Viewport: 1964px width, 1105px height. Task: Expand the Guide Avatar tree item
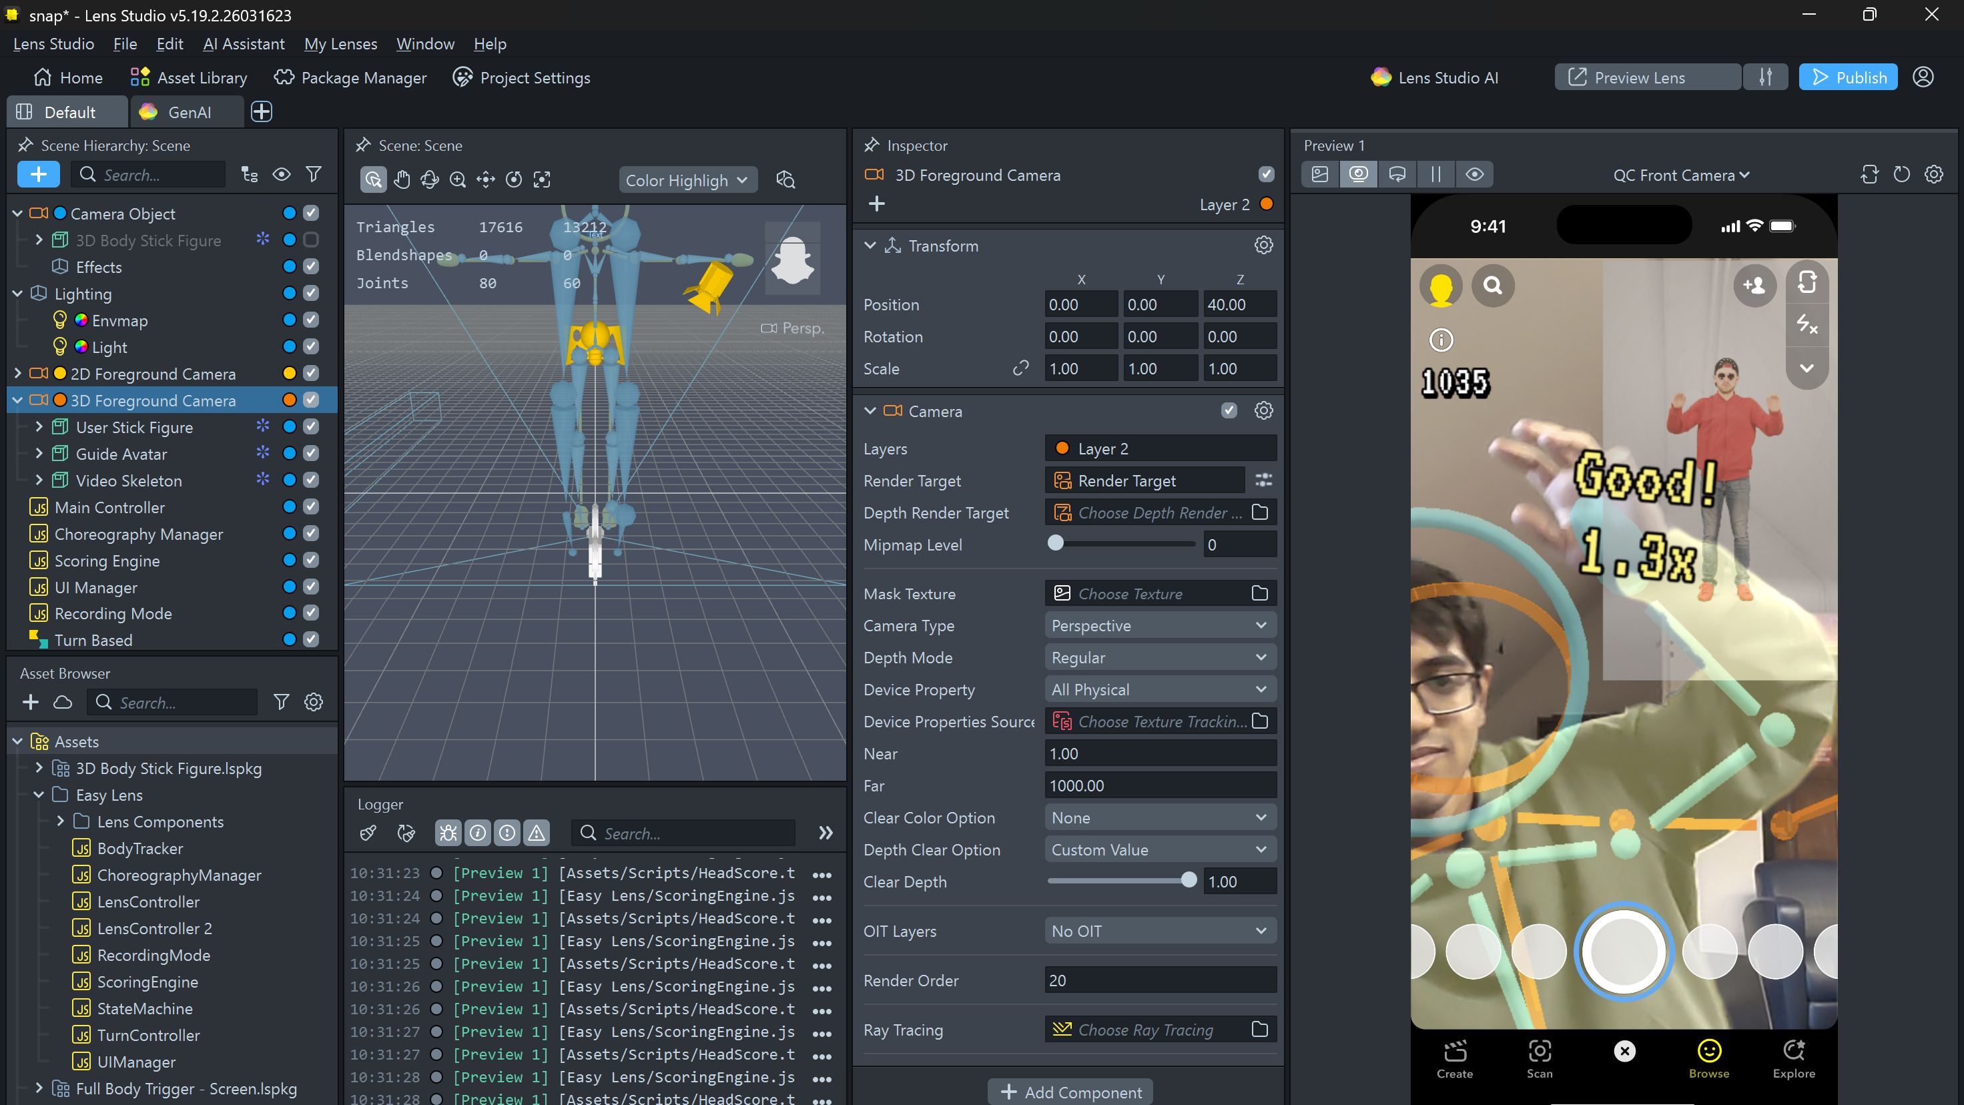click(39, 454)
